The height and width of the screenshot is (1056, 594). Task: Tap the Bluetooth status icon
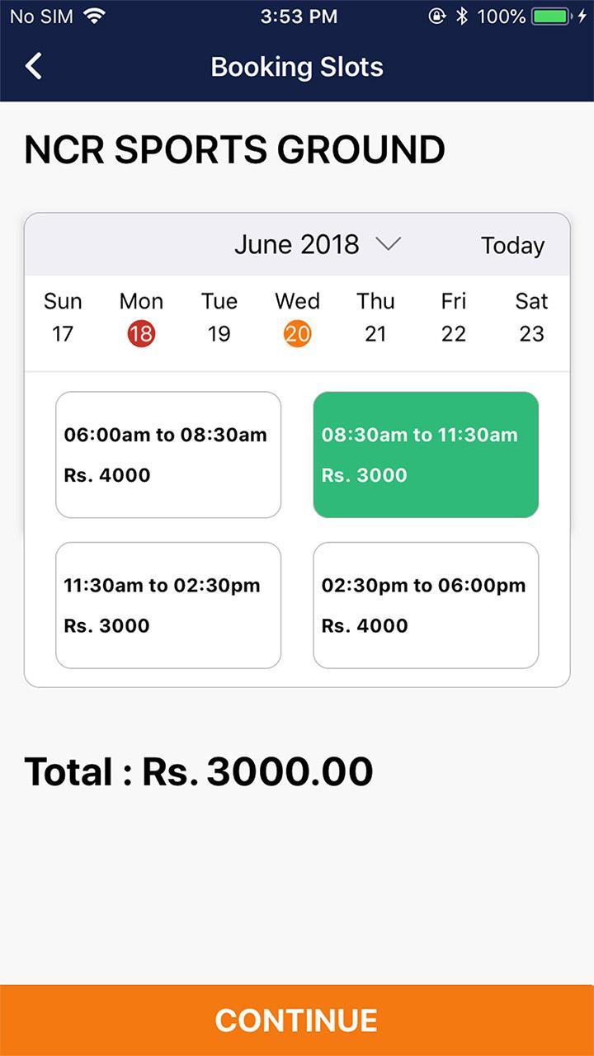(462, 16)
